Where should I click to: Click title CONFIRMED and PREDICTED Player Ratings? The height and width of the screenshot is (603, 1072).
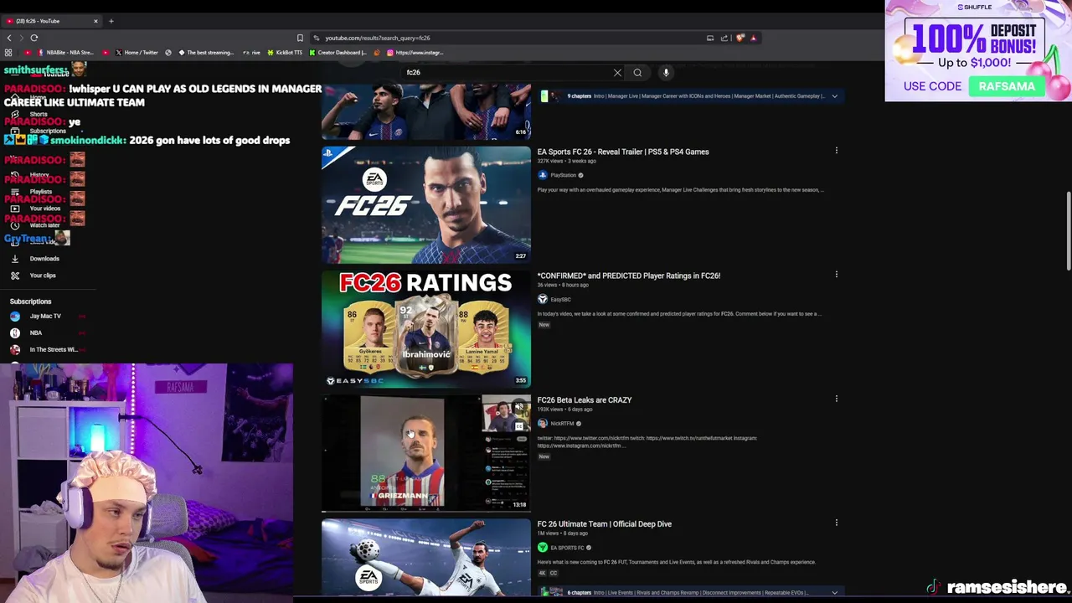[x=629, y=276]
